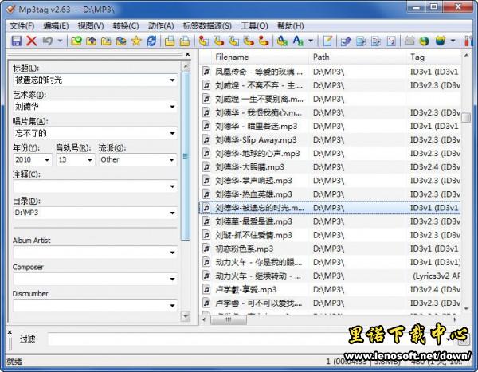This screenshot has height=372, width=478.
Task: Open the tag sources dropdown arrow in toolbar
Action: tap(453, 41)
